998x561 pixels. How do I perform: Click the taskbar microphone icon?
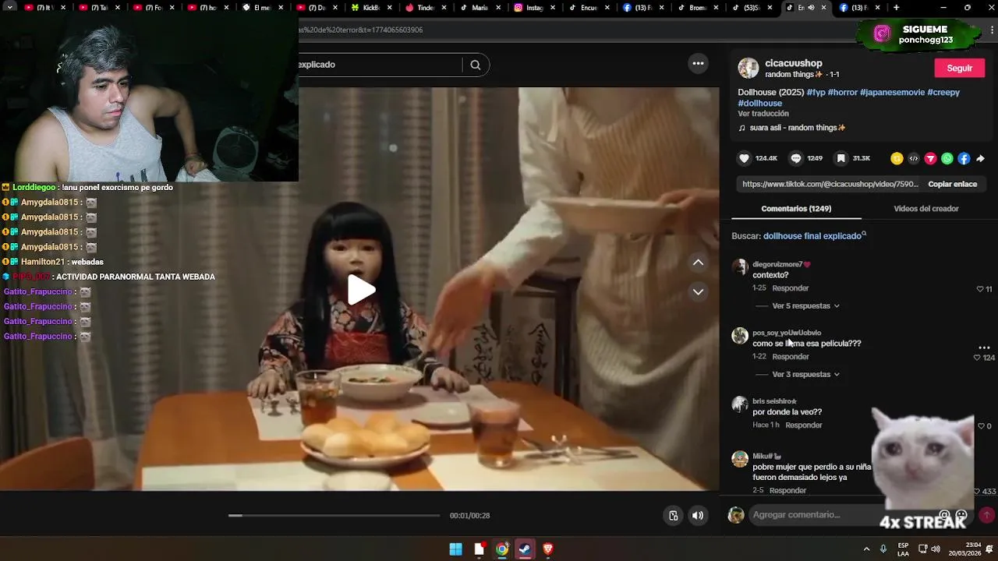[883, 549]
